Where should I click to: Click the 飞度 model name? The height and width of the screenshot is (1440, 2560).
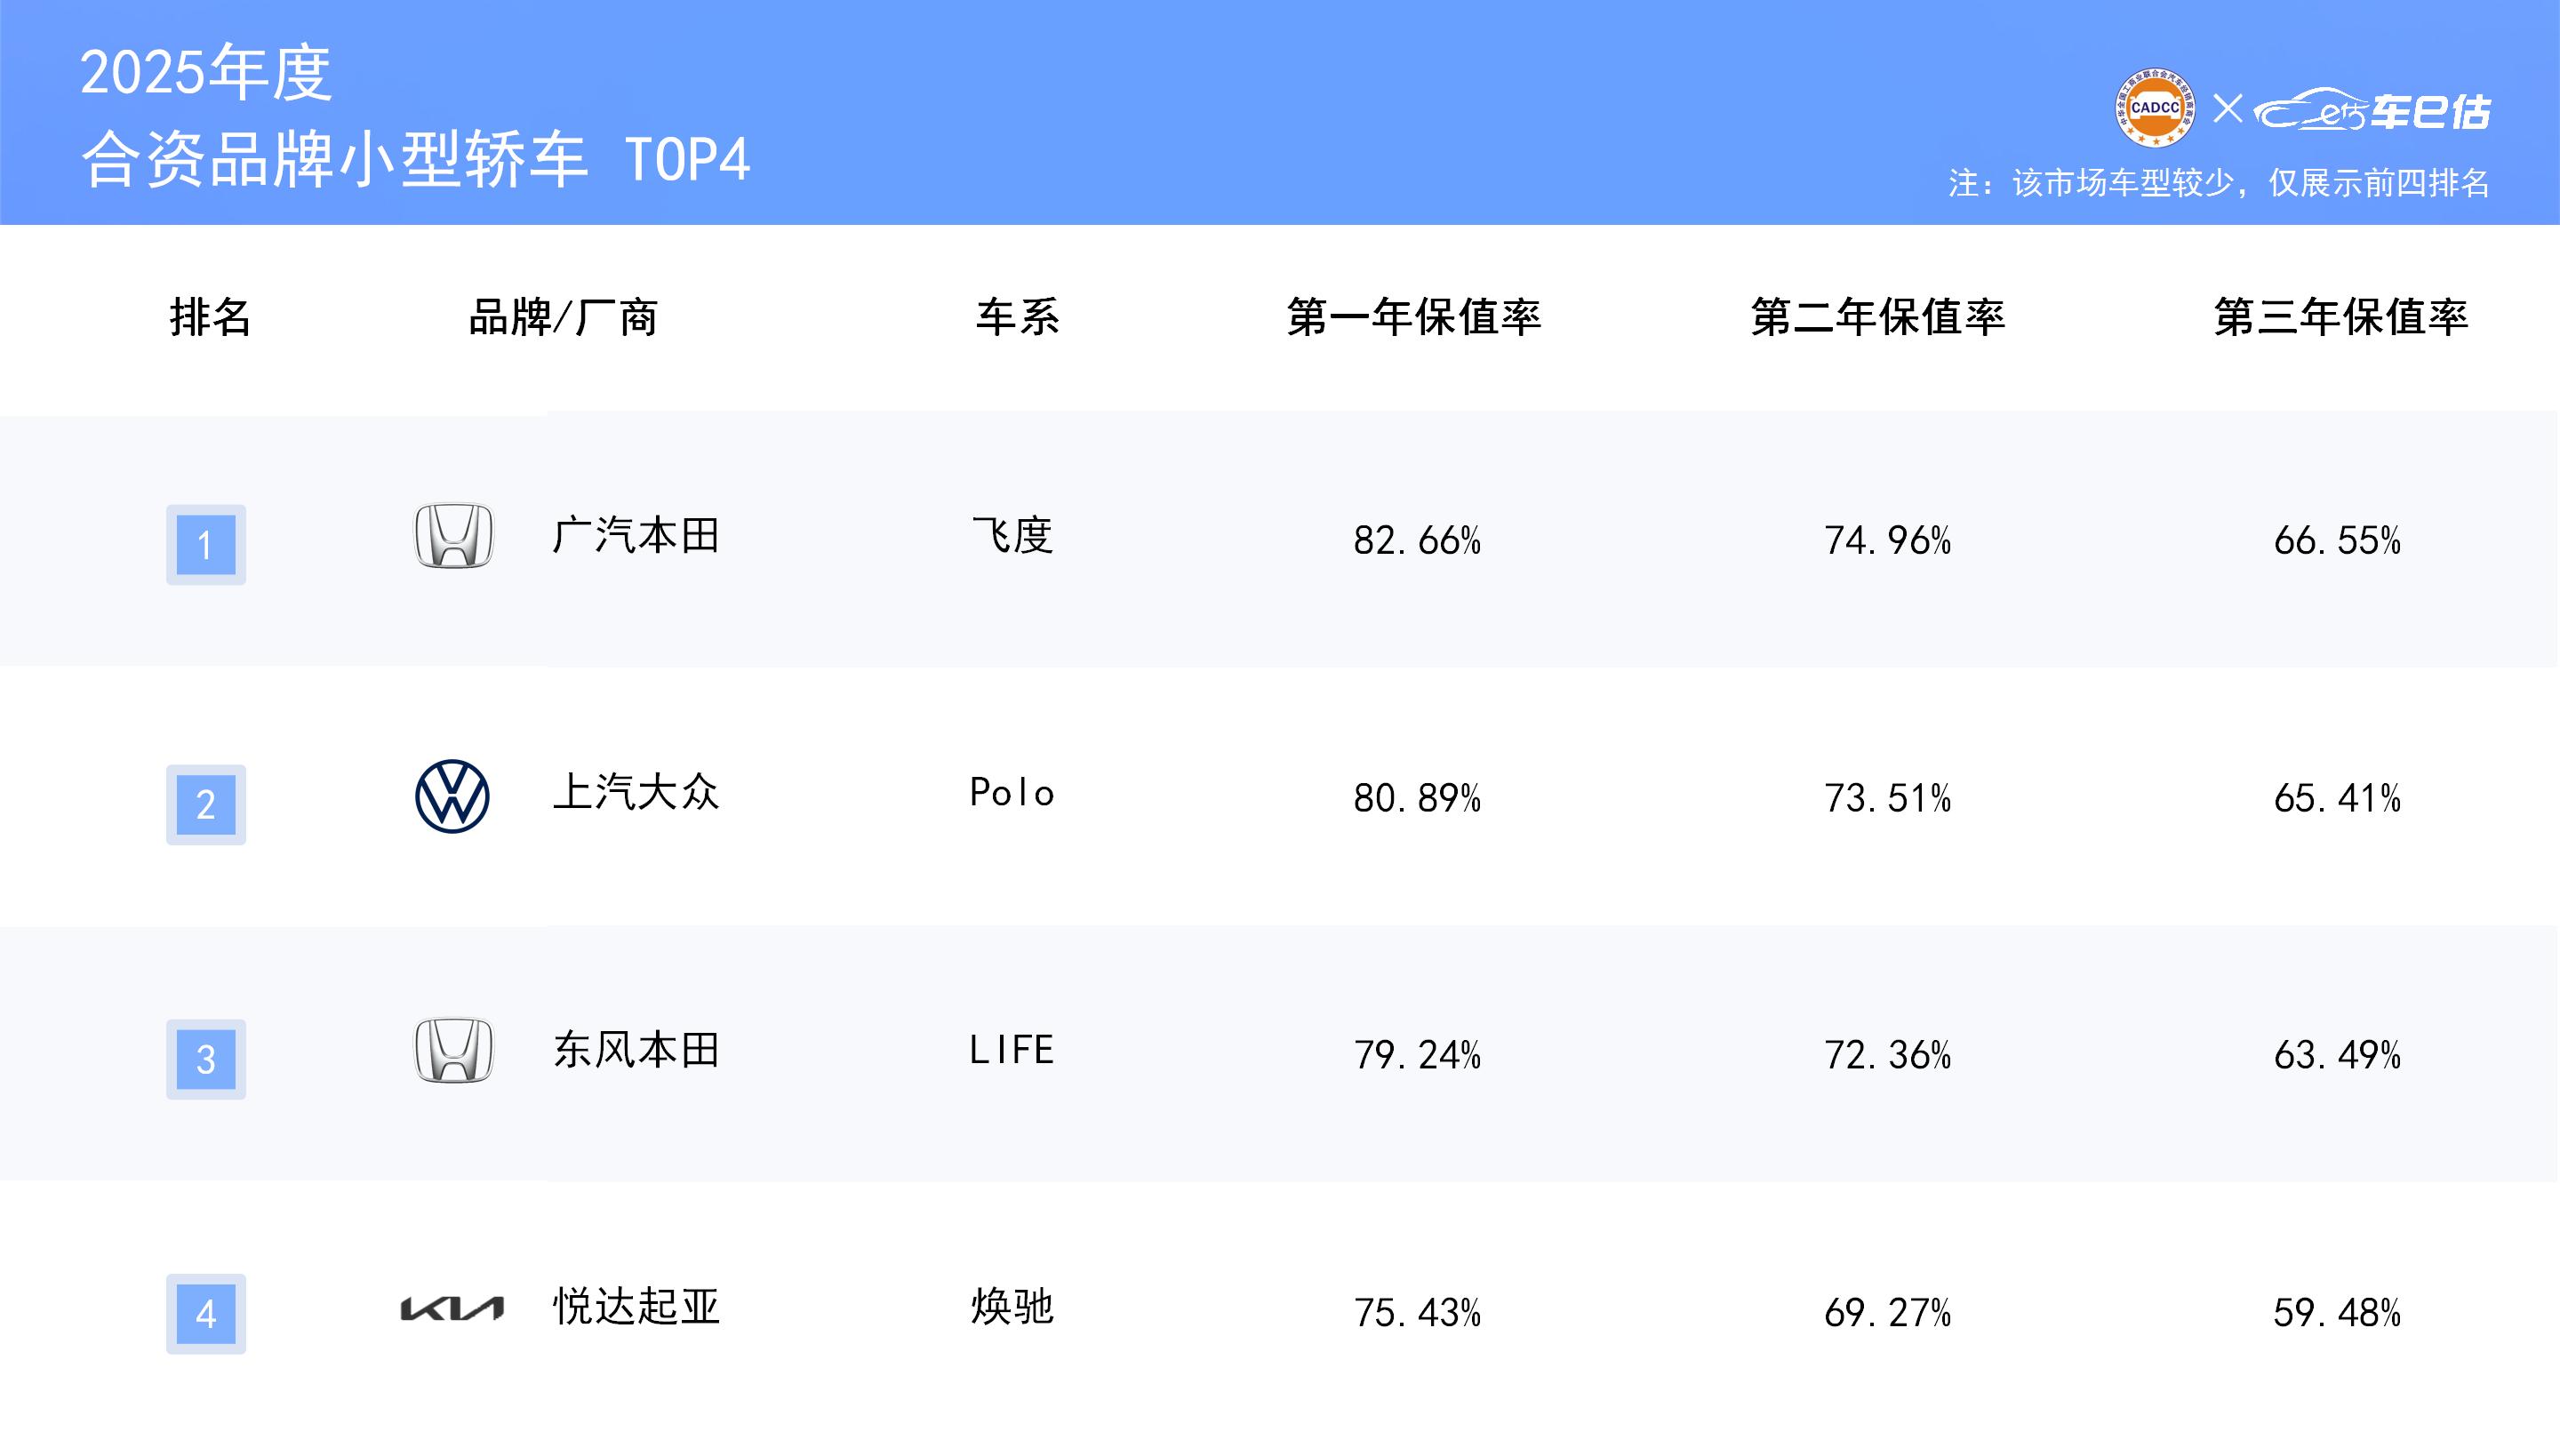tap(1012, 536)
